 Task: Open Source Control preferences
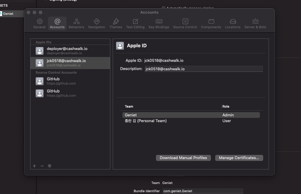pyautogui.click(x=185, y=23)
